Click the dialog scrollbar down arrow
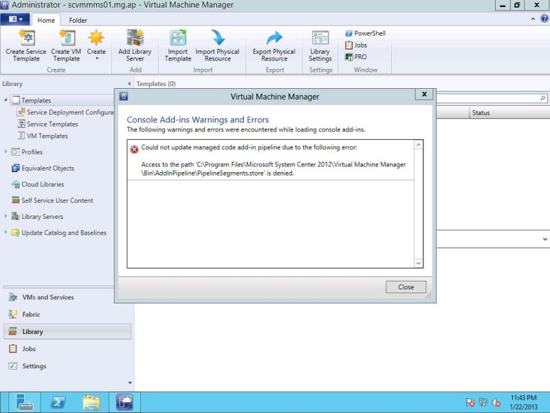 (418, 262)
